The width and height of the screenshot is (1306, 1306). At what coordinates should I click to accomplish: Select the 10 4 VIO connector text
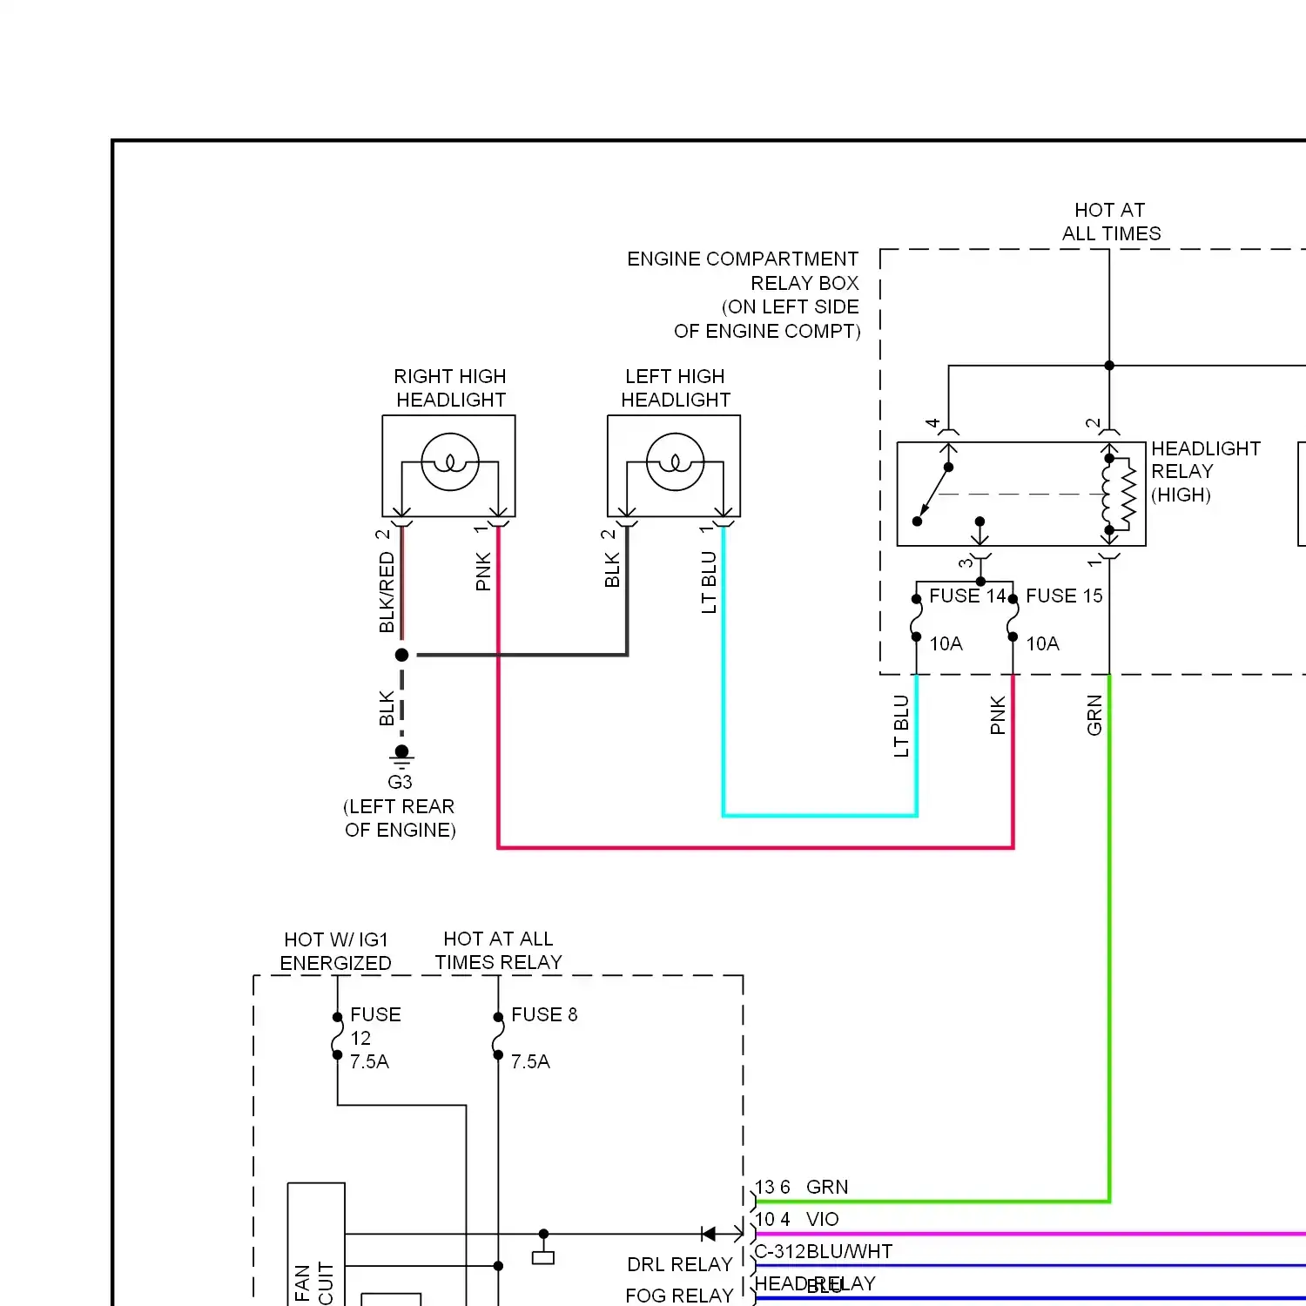click(797, 1219)
